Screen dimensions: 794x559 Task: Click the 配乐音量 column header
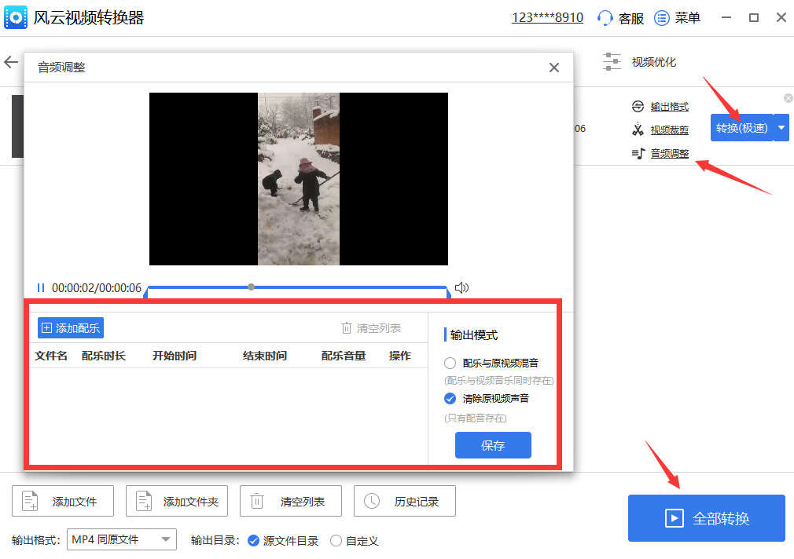click(x=344, y=356)
